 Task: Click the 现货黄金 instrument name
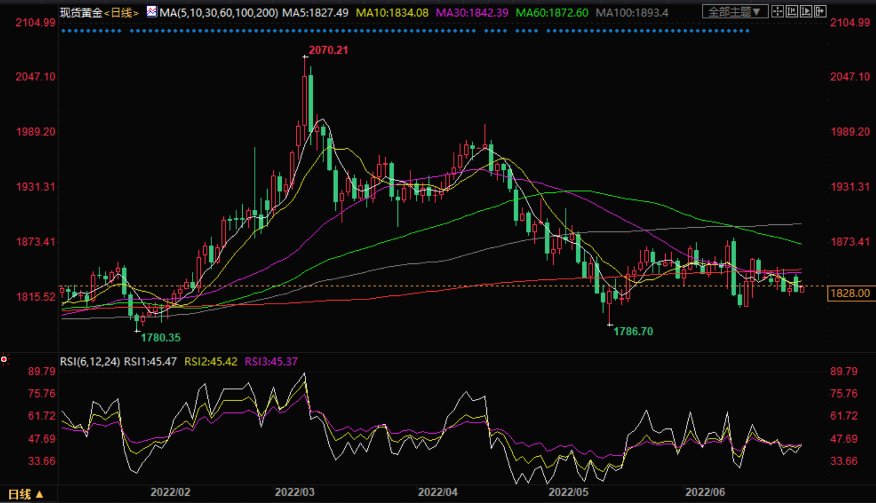(81, 12)
